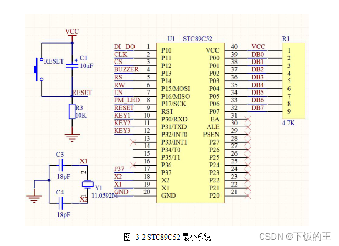The width and height of the screenshot is (339, 246).
Task: Click pin number 20 beside U1
Action: click(147, 192)
